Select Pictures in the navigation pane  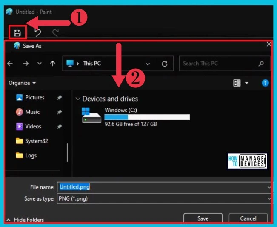[x=30, y=97]
